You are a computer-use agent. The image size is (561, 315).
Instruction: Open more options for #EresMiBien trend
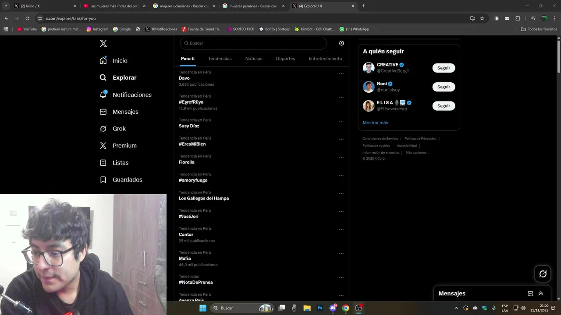341,139
